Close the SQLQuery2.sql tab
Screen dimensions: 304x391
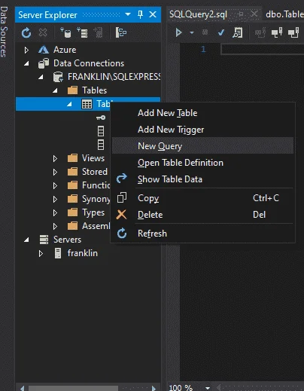click(x=254, y=14)
